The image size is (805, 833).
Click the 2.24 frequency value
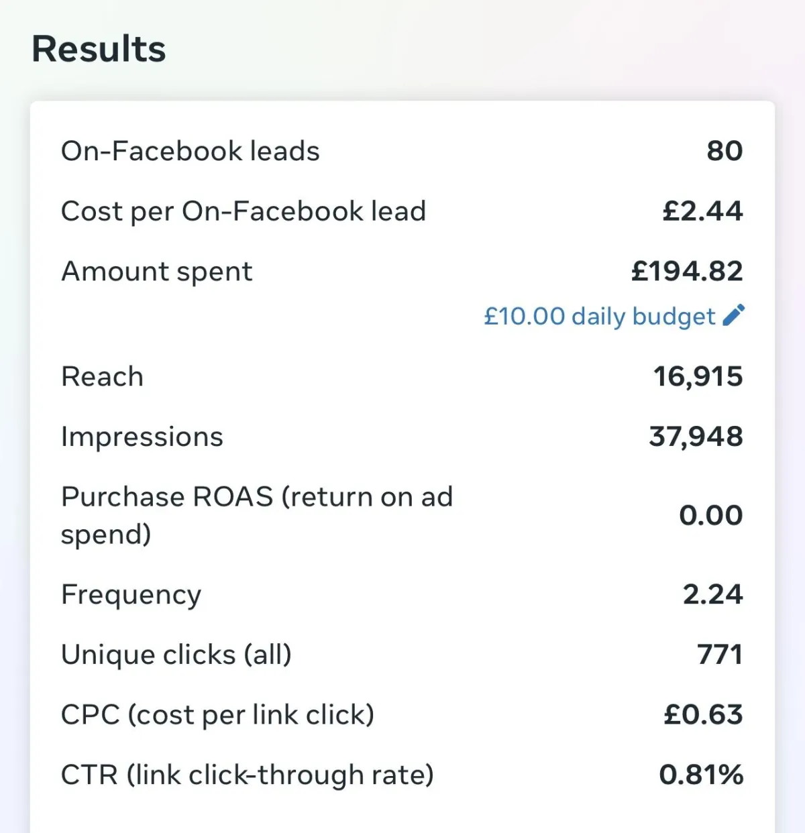click(x=713, y=594)
